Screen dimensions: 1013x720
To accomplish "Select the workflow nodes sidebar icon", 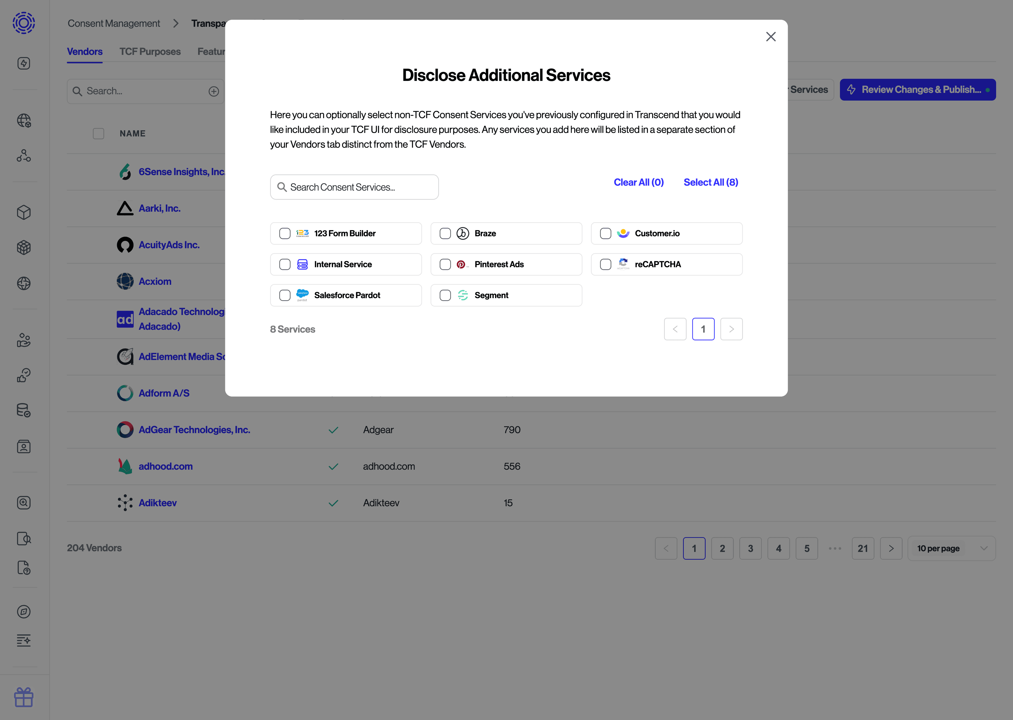I will tap(23, 156).
